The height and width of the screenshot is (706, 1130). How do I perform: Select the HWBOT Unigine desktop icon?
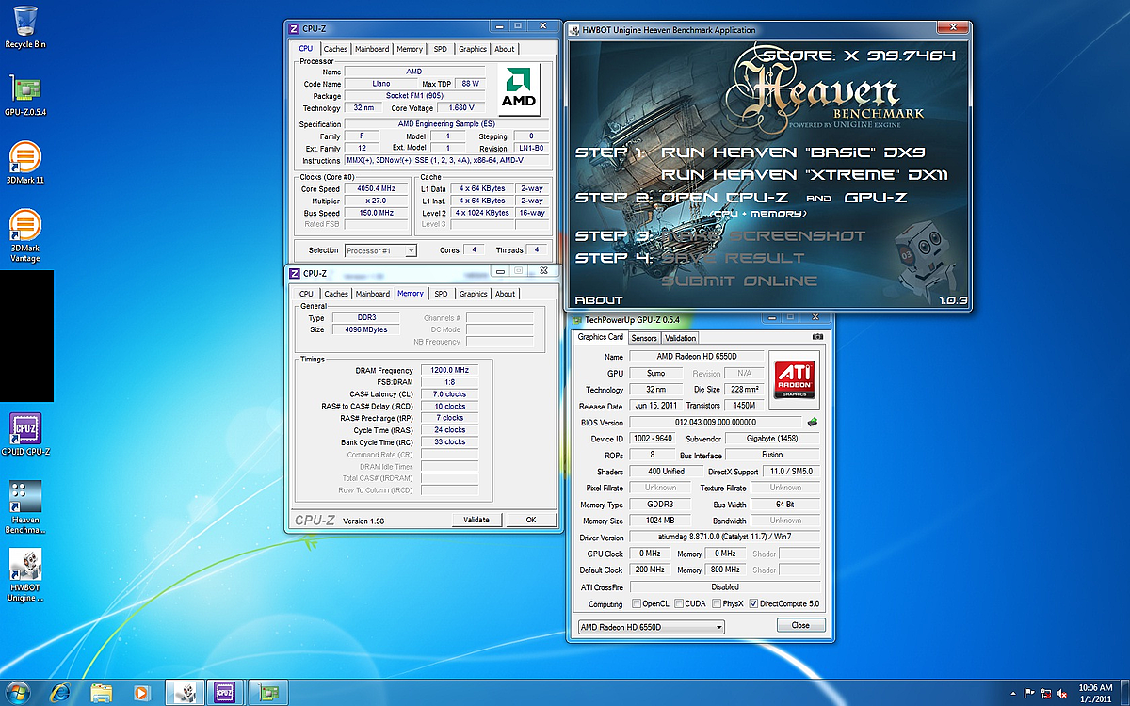click(25, 576)
